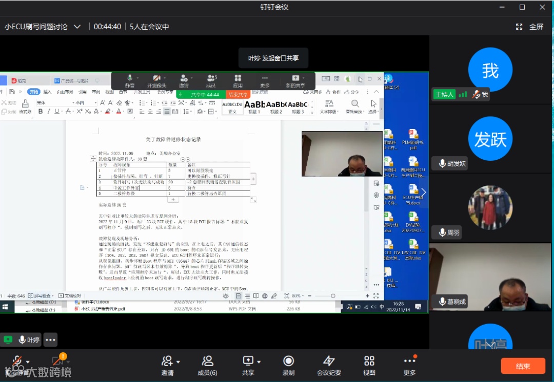Apply the red font color swatch
This screenshot has height=382, width=554.
click(x=118, y=112)
